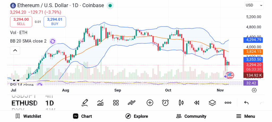Toggle the BB indicator refresh icon
Viewport: 272px width, 122px height.
click(x=53, y=41)
